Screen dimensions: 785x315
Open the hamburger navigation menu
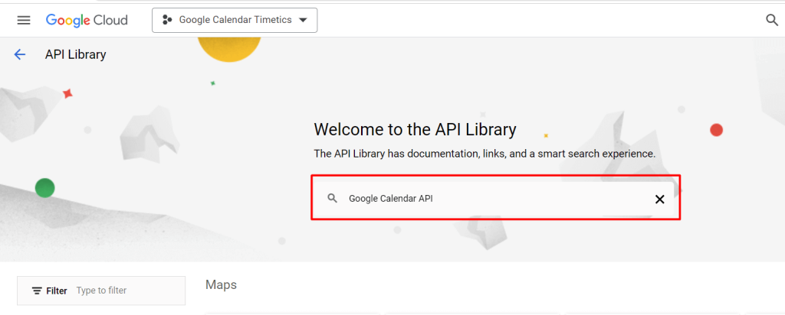24,20
